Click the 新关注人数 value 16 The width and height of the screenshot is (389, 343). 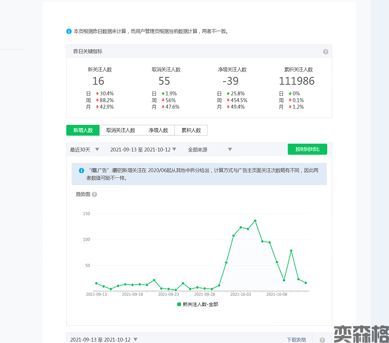coord(98,81)
